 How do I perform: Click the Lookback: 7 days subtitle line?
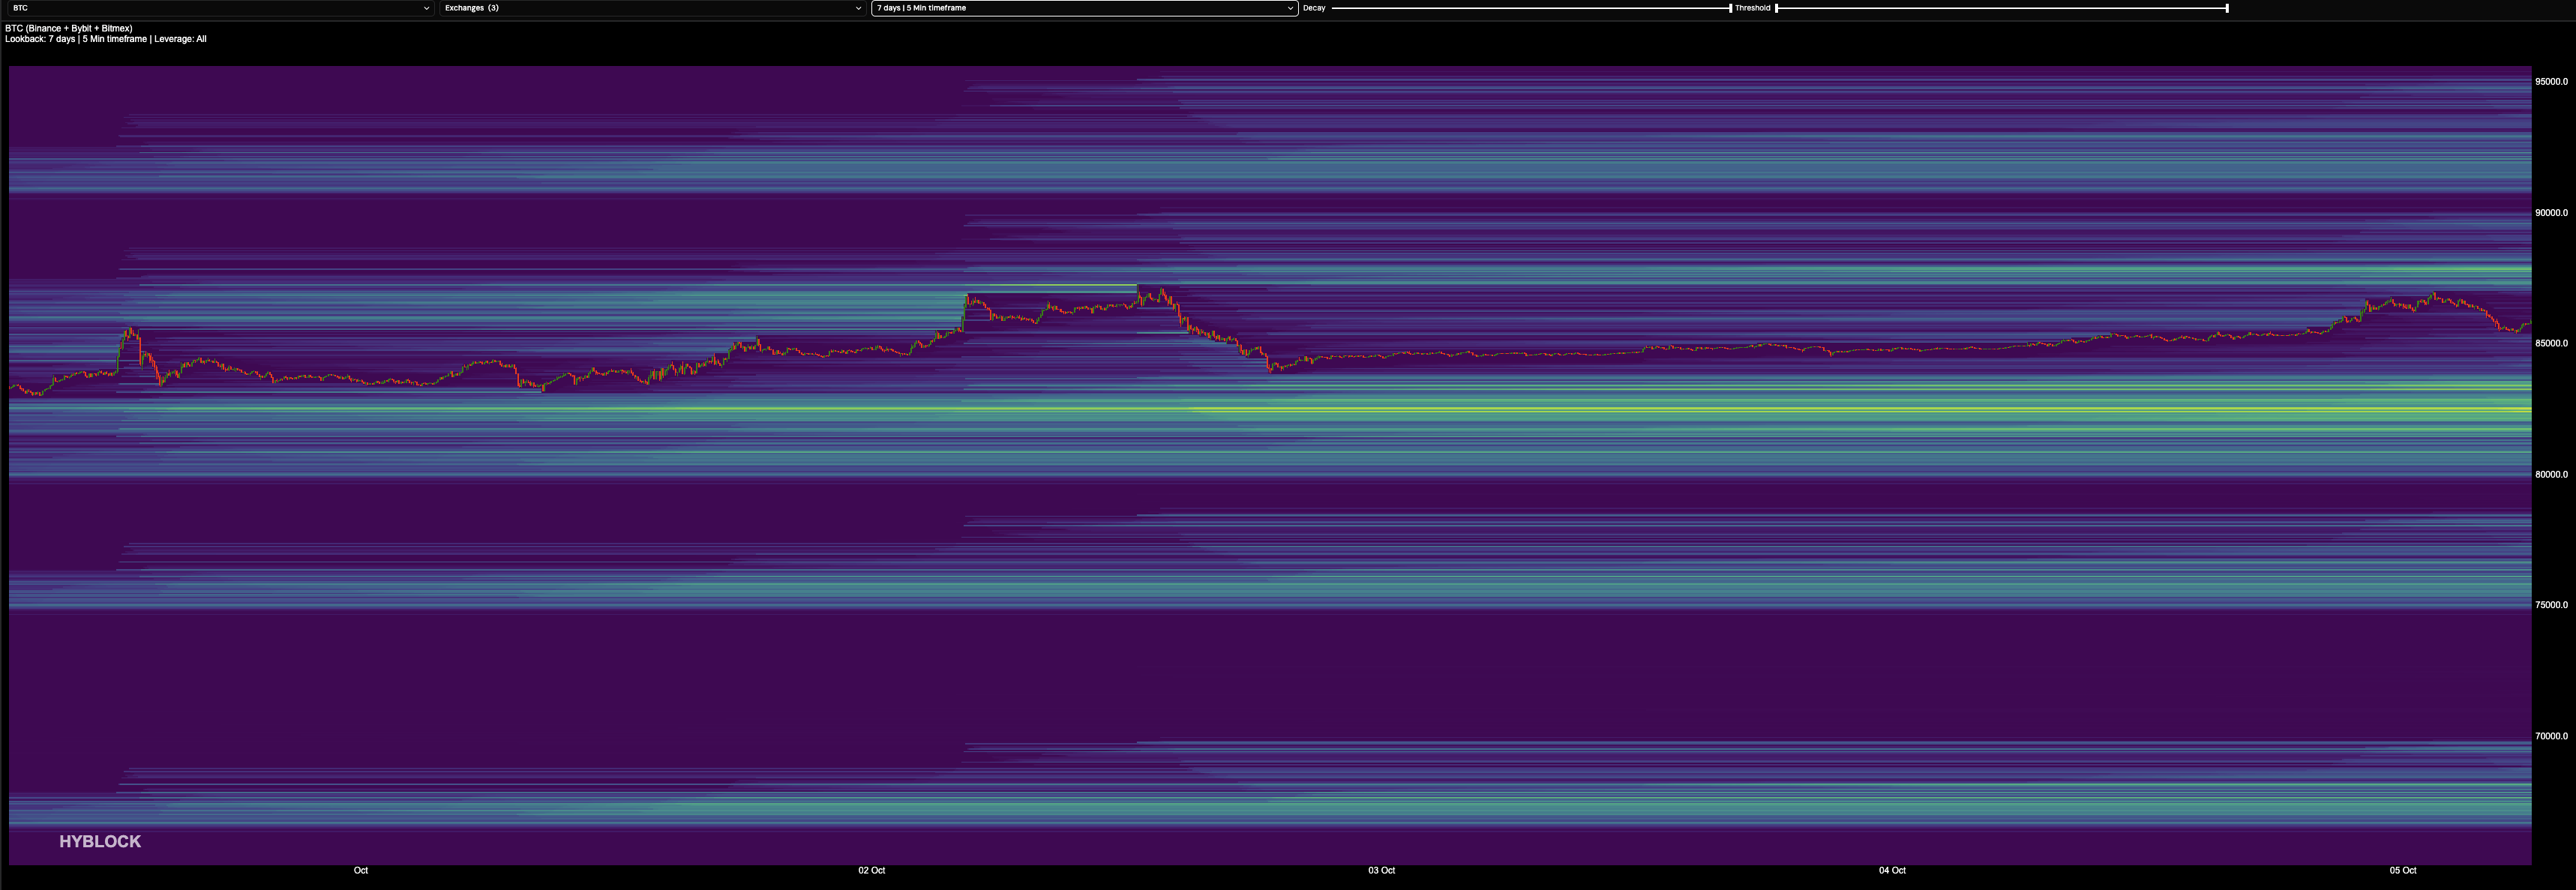tap(106, 39)
